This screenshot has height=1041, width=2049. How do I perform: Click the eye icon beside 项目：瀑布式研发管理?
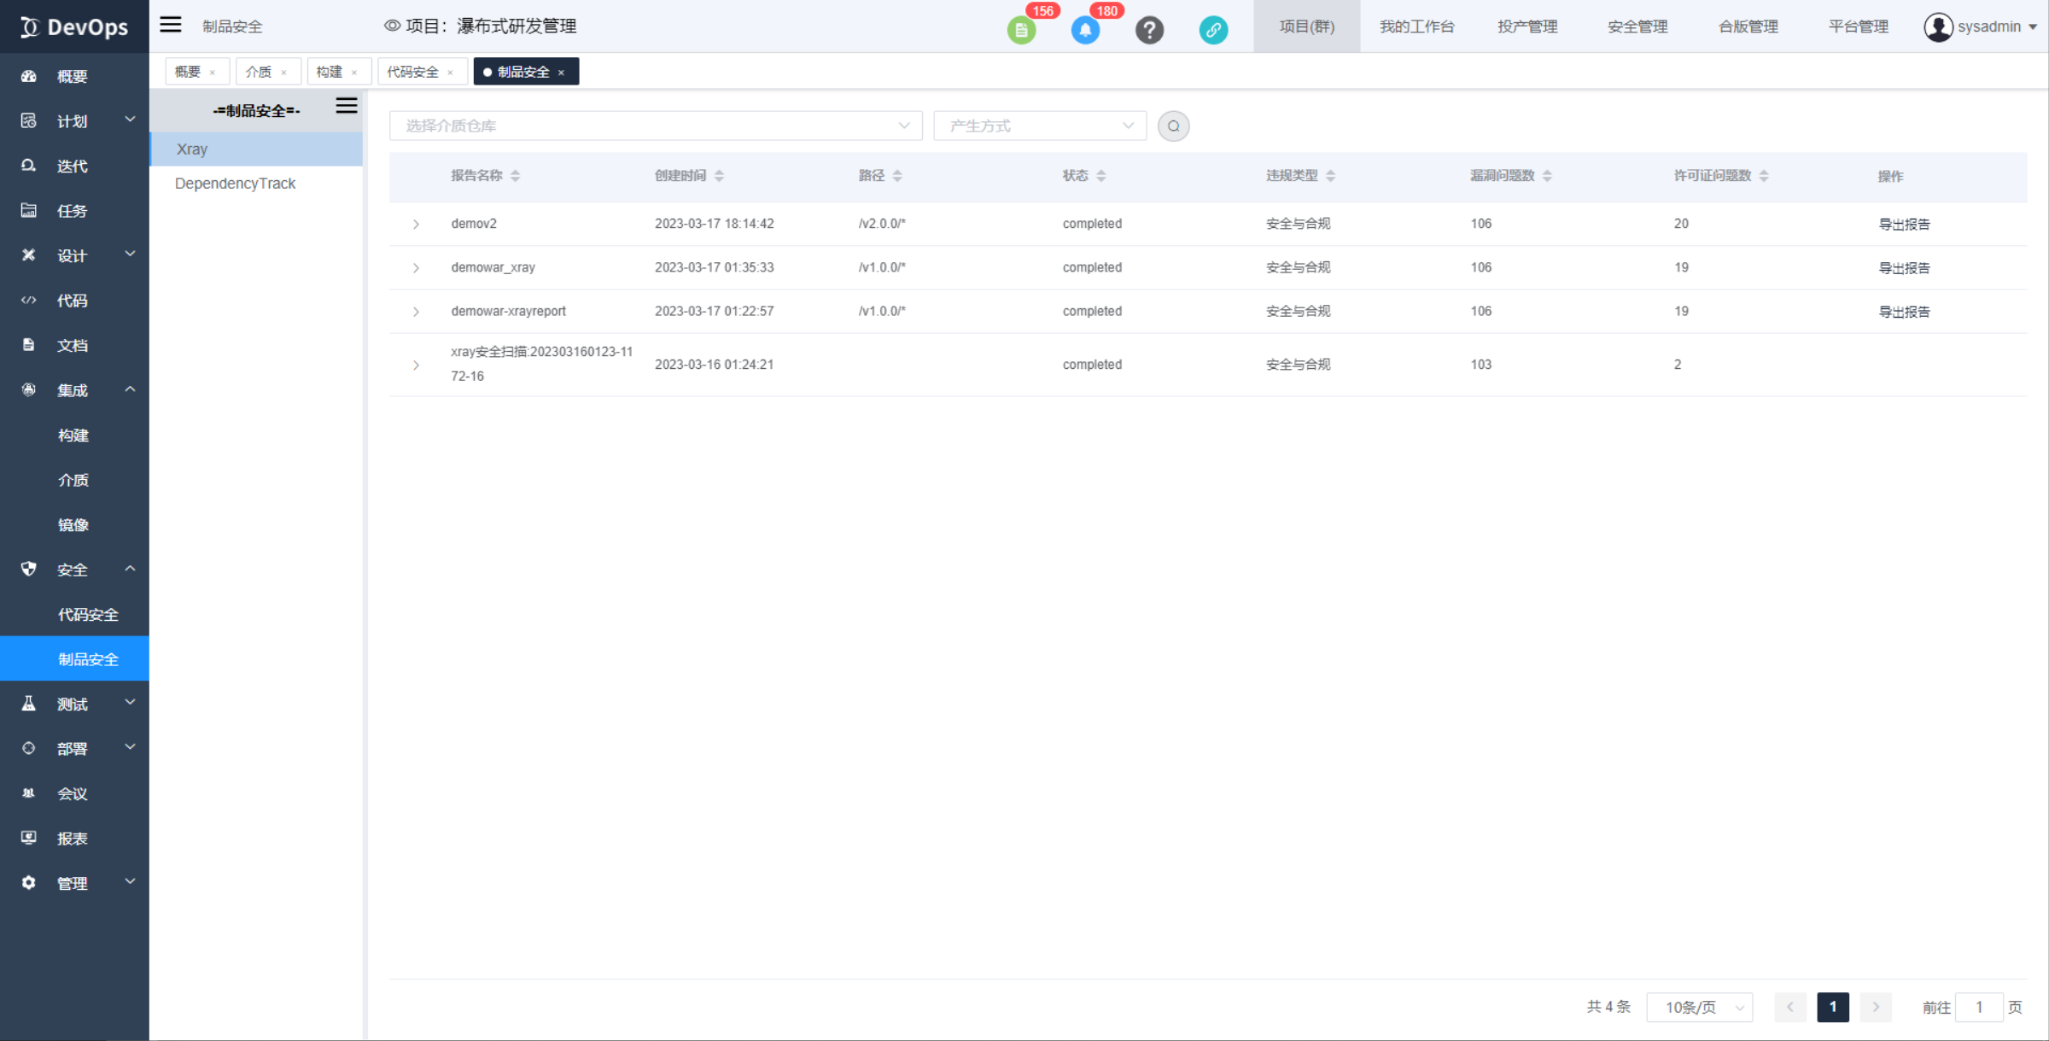pyautogui.click(x=393, y=26)
